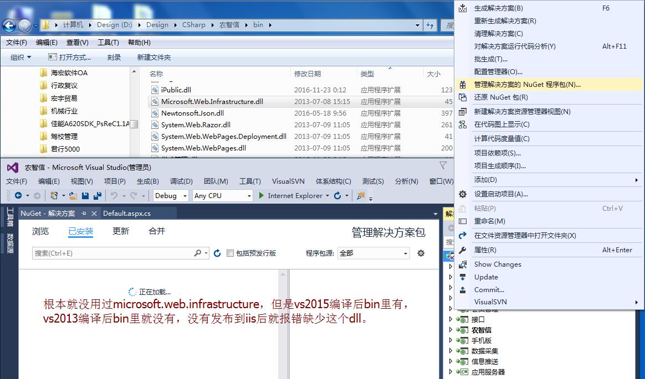645x379 pixels.
Task: Click Explorer address bar refresh icon
Action: pyautogui.click(x=430, y=25)
